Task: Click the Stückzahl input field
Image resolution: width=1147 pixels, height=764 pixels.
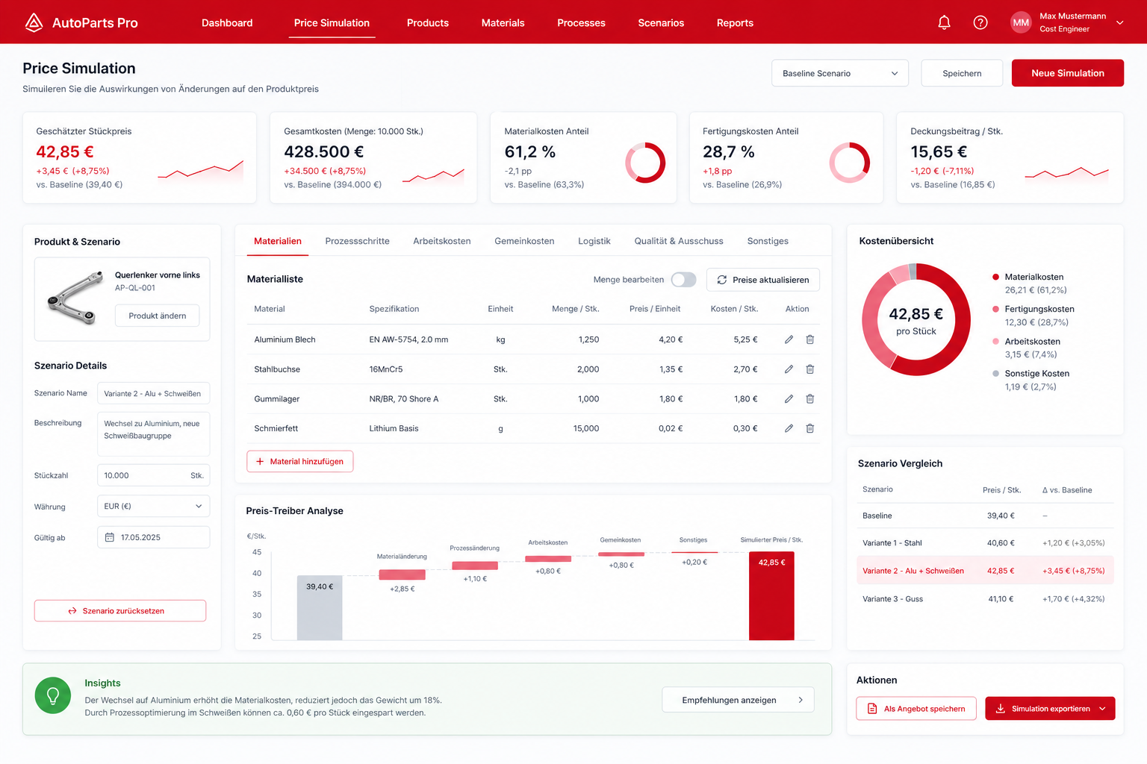Action: pos(153,475)
